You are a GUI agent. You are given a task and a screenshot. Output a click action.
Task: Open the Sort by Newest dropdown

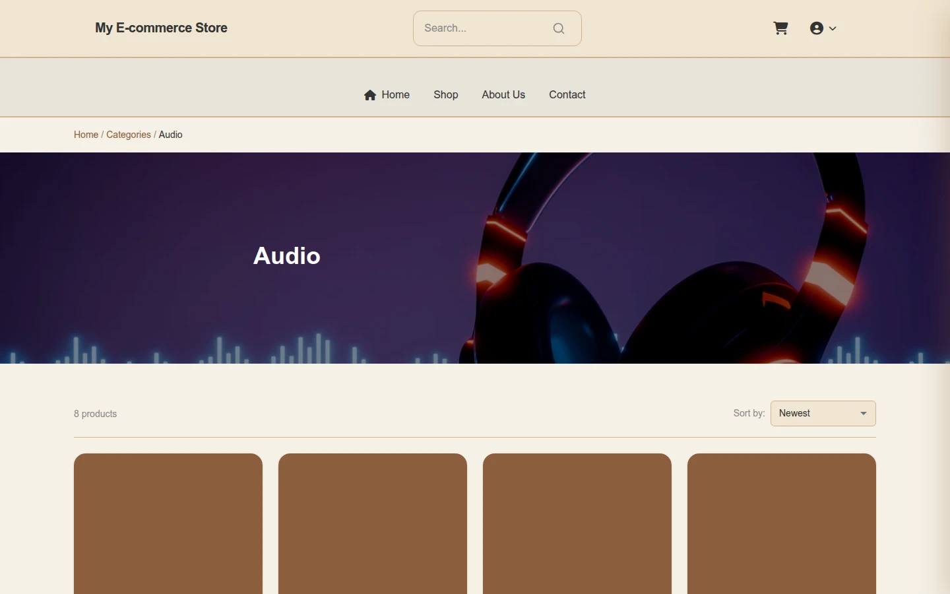coord(823,413)
